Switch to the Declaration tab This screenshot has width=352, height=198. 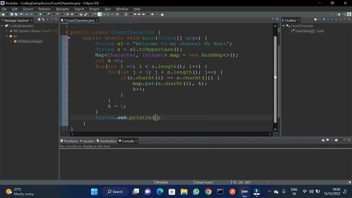pos(107,141)
